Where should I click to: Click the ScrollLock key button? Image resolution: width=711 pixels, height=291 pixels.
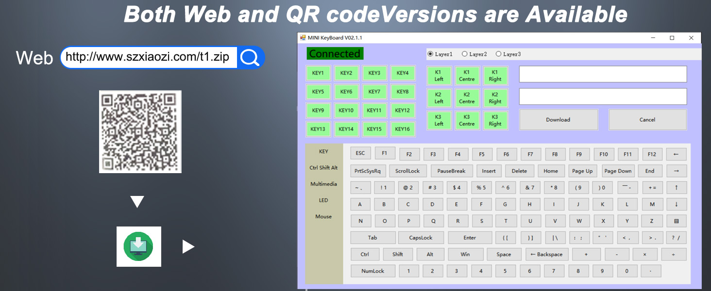point(408,171)
